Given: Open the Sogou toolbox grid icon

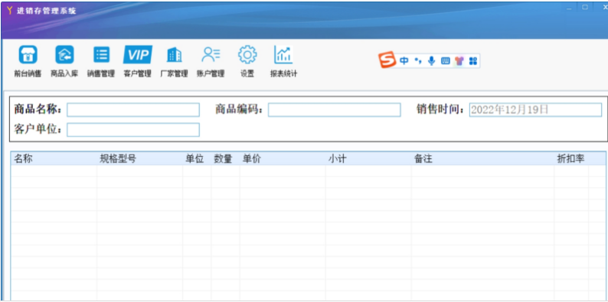Looking at the screenshot, I should click(x=472, y=61).
